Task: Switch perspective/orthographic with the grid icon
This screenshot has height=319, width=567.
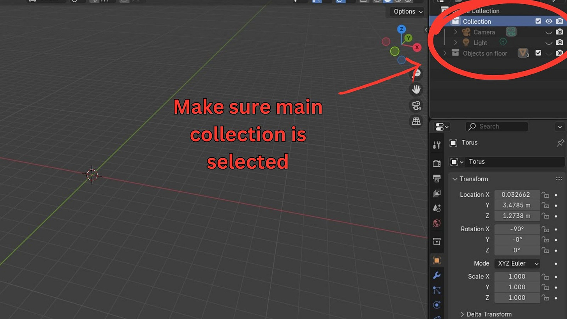Action: pos(416,121)
